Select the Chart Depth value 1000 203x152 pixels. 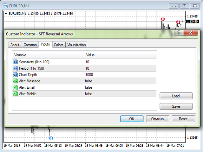120,75
